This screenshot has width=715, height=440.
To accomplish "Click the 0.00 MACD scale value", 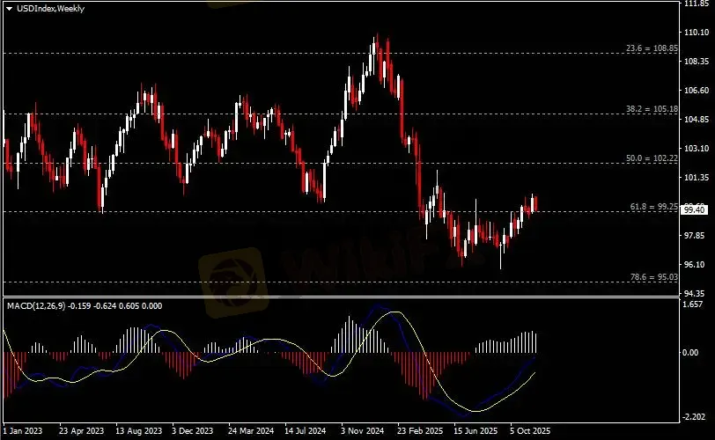I will [691, 352].
